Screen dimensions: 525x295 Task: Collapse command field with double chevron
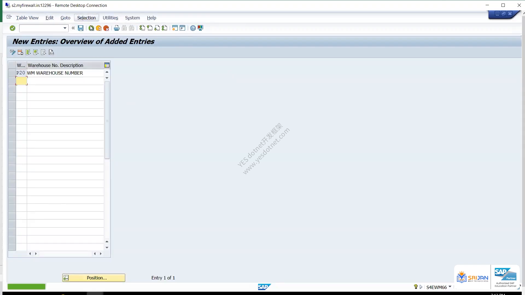tap(73, 28)
